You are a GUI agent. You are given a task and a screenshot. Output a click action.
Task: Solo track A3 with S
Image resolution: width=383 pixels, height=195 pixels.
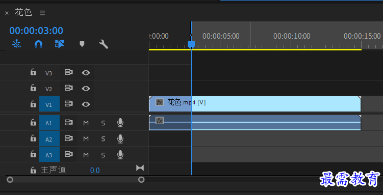tap(103, 155)
